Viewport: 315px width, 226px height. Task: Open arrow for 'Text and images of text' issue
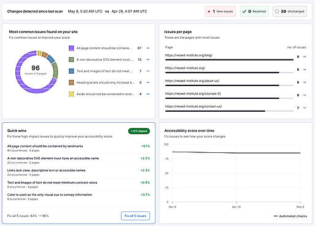148,71
